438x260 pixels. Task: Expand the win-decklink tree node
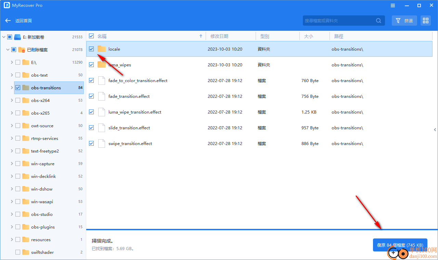point(12,176)
